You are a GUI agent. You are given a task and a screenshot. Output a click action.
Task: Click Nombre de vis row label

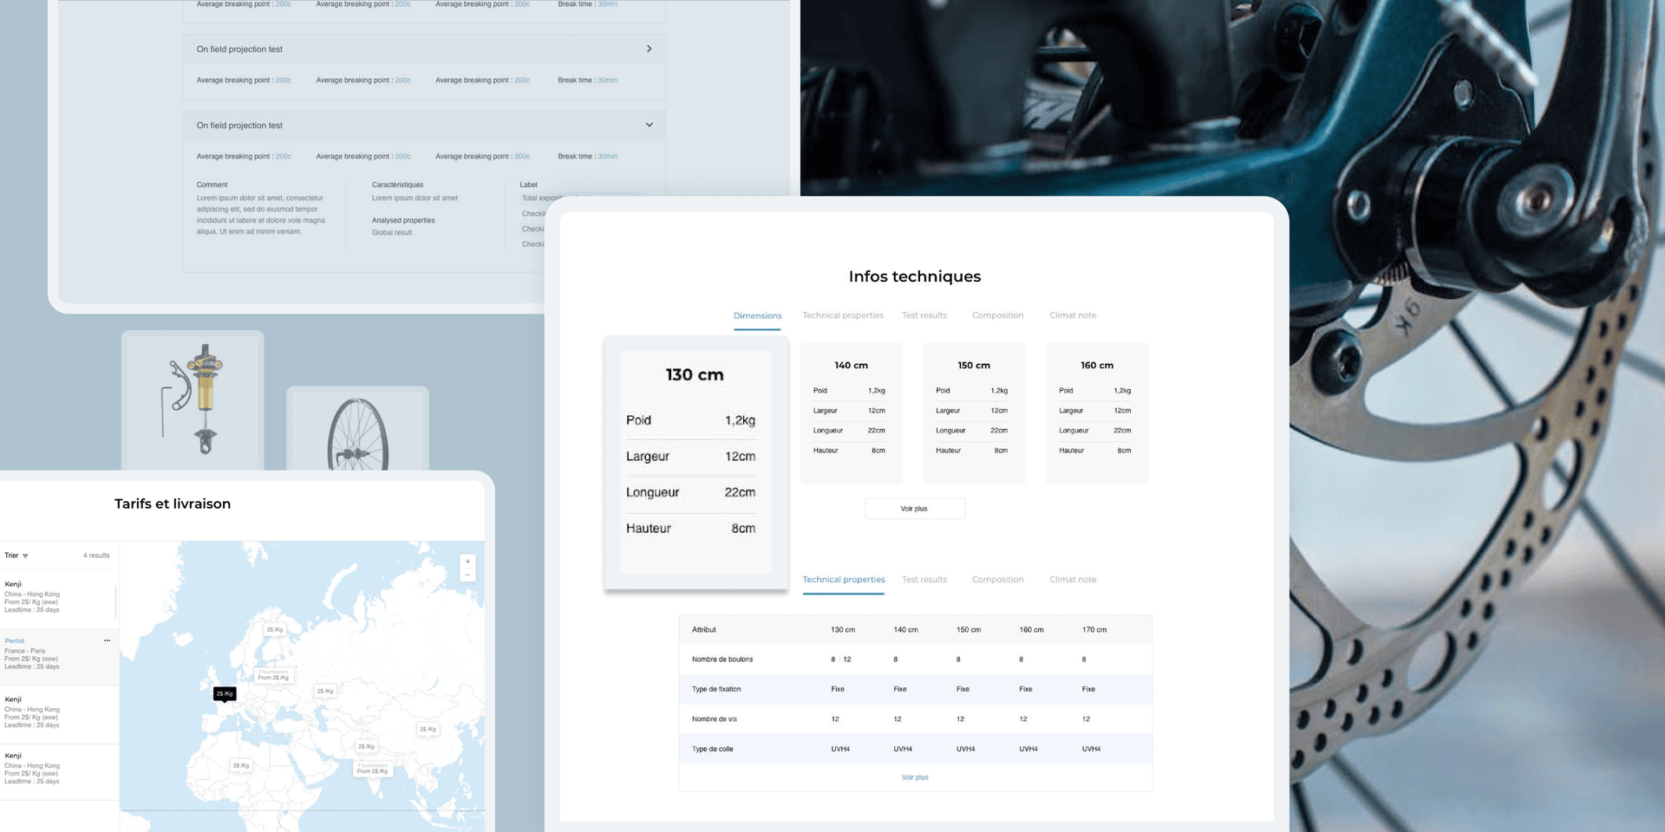[715, 719]
